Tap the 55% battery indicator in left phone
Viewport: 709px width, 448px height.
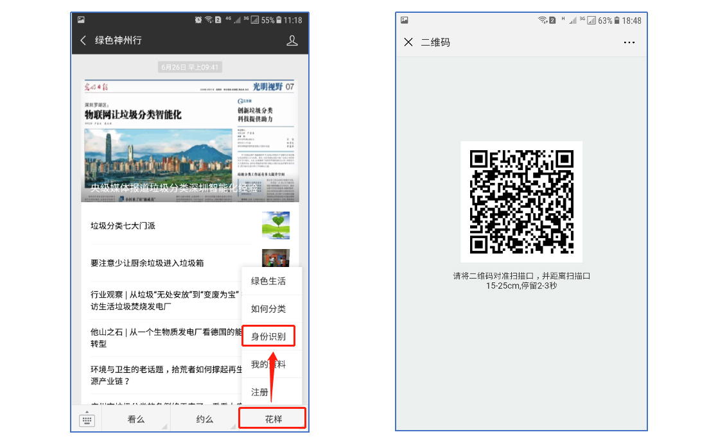click(271, 20)
